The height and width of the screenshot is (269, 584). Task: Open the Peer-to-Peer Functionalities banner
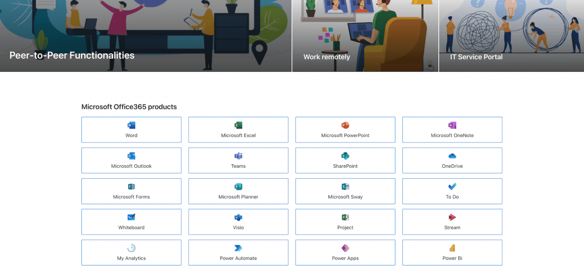coord(146,36)
